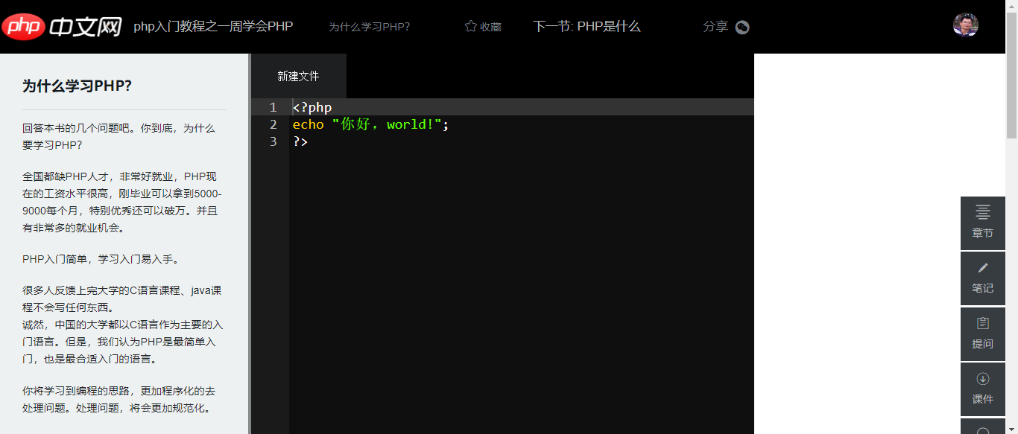The width and height of the screenshot is (1018, 434).
Task: Click the 分享 share icon
Action: [x=742, y=26]
